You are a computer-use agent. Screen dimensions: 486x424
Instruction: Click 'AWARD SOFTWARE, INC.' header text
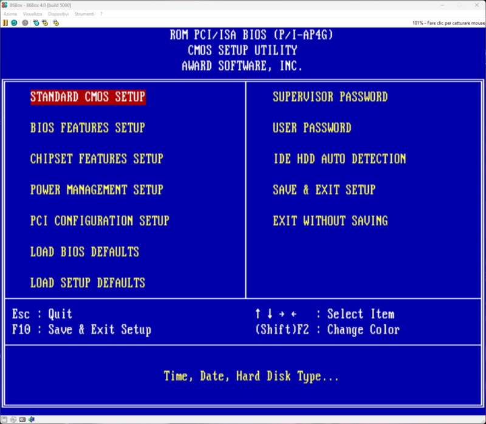(x=242, y=66)
